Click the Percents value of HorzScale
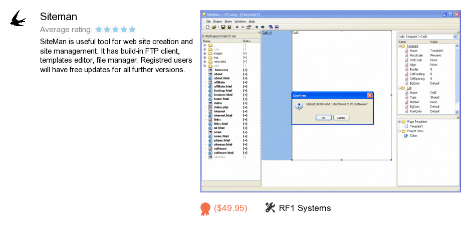 point(435,56)
